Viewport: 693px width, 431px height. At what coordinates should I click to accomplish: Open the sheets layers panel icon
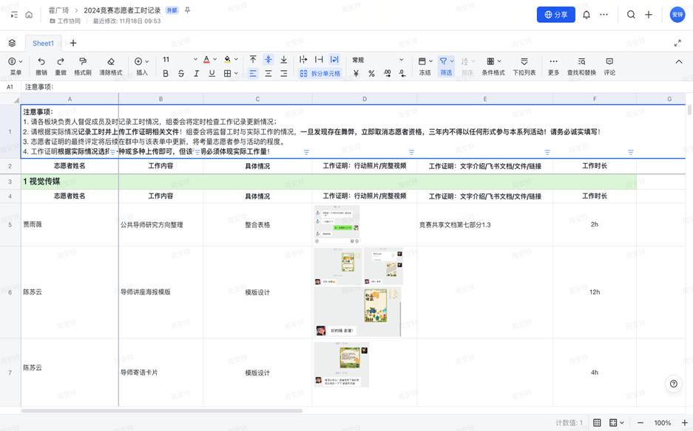tap(12, 43)
